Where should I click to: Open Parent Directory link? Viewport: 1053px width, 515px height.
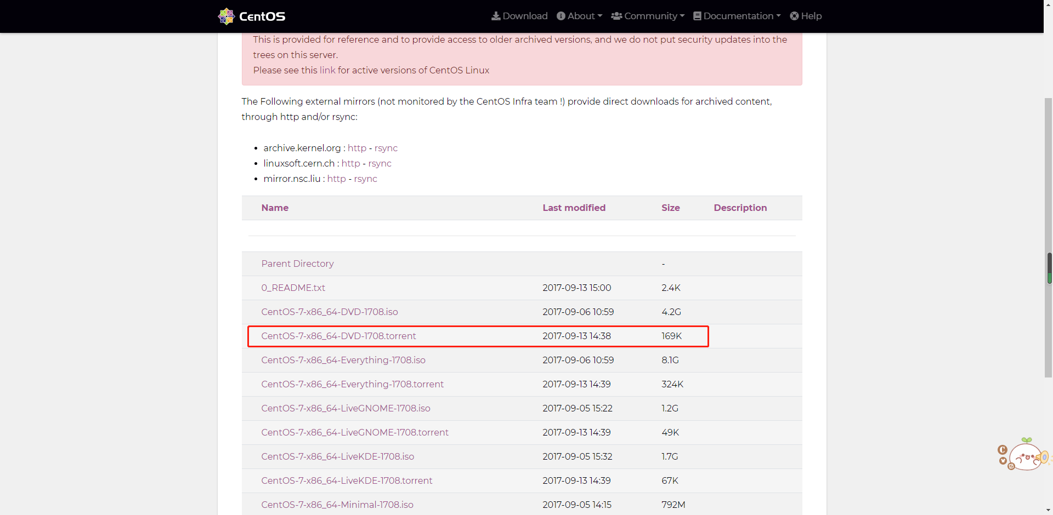pos(297,264)
